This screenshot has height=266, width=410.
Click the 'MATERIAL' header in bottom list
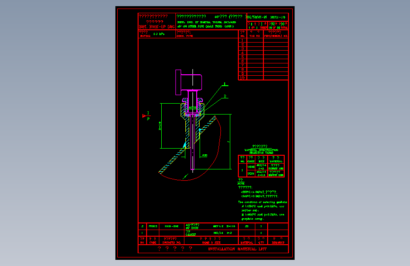(x=246, y=243)
